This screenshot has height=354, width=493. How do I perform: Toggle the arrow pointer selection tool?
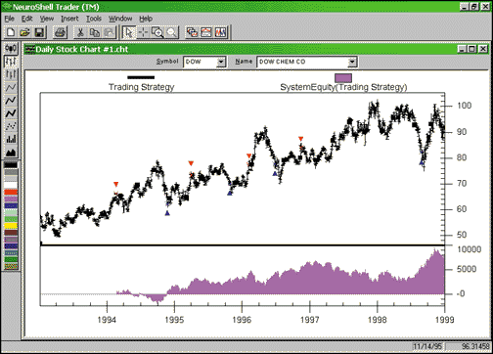(x=129, y=32)
